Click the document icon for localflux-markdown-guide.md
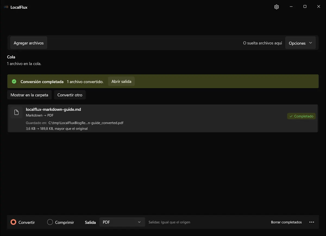This screenshot has width=326, height=236. click(x=16, y=112)
